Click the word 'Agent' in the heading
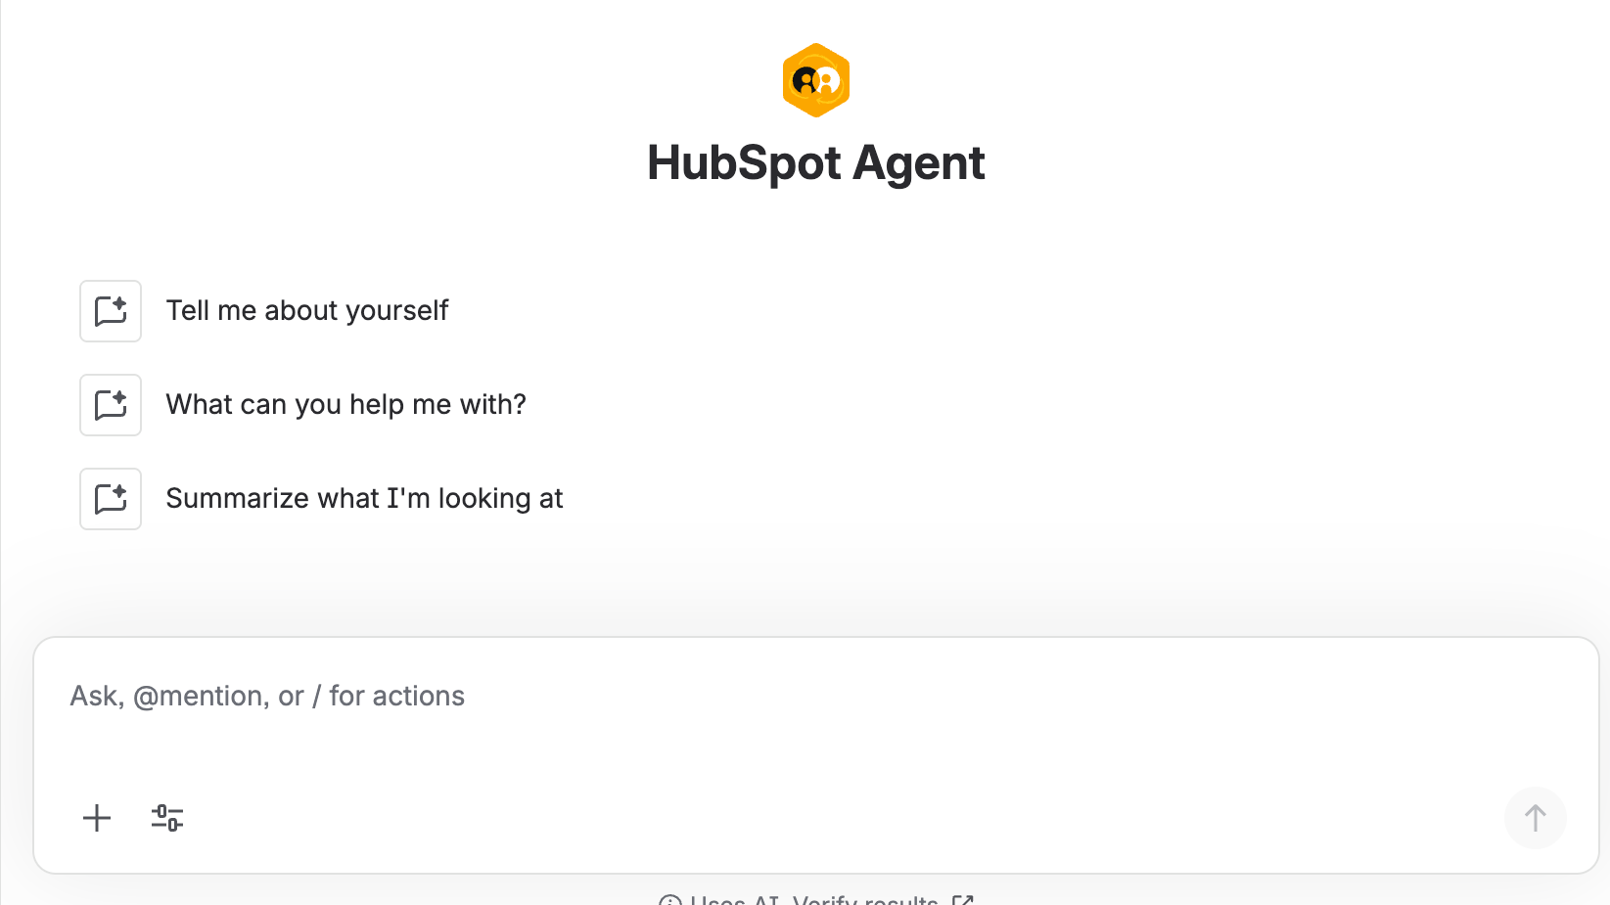Viewport: 1610px width, 905px height. (919, 162)
